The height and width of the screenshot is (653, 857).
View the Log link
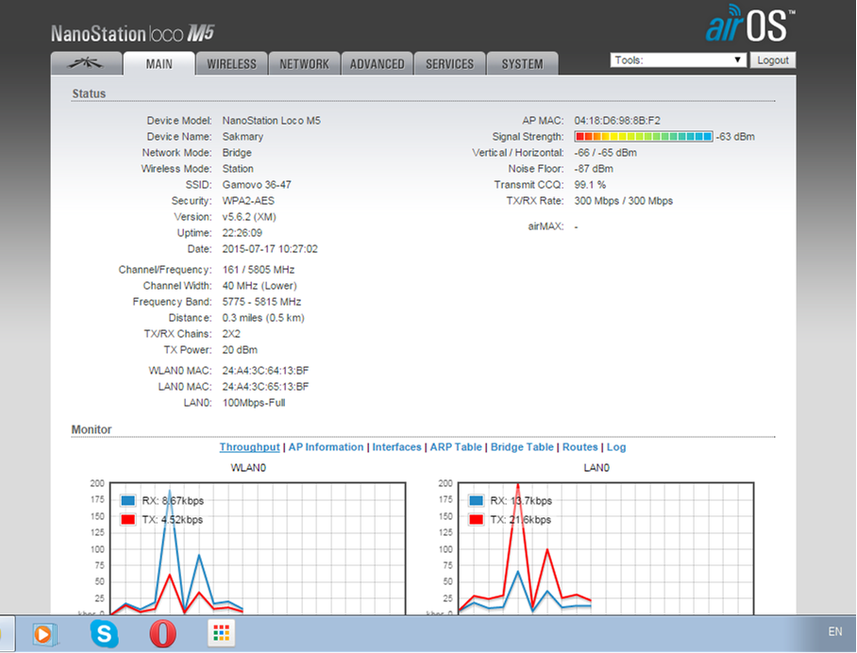[x=616, y=447]
